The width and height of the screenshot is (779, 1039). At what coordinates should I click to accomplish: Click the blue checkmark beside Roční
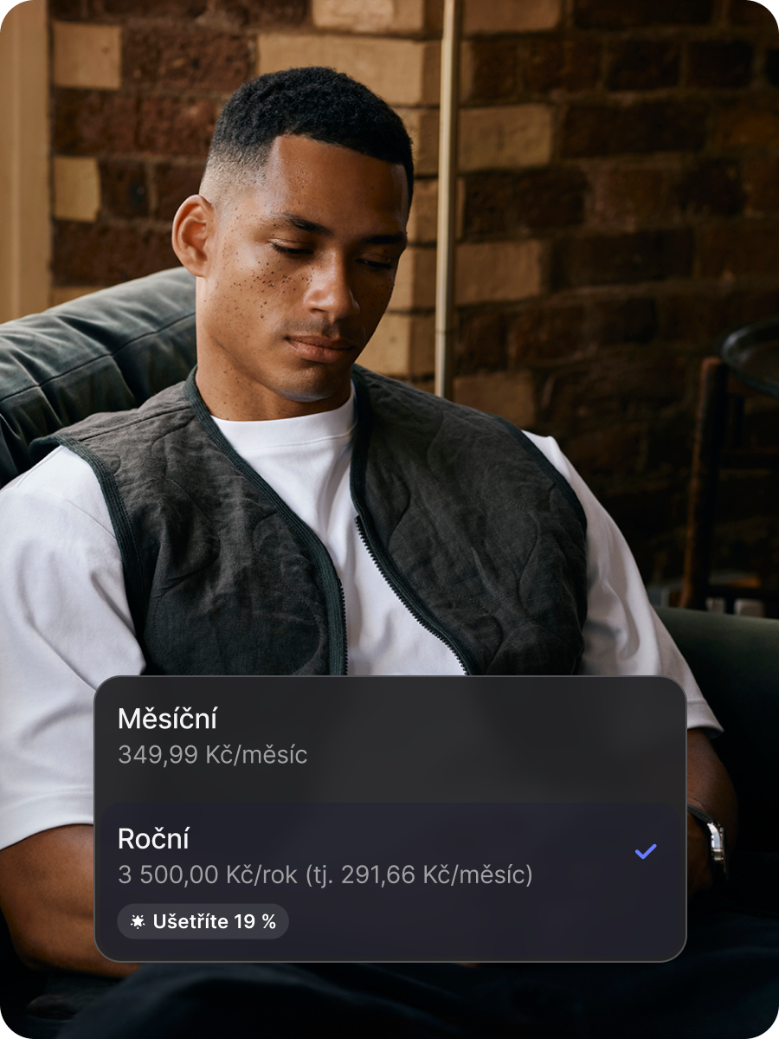646,852
